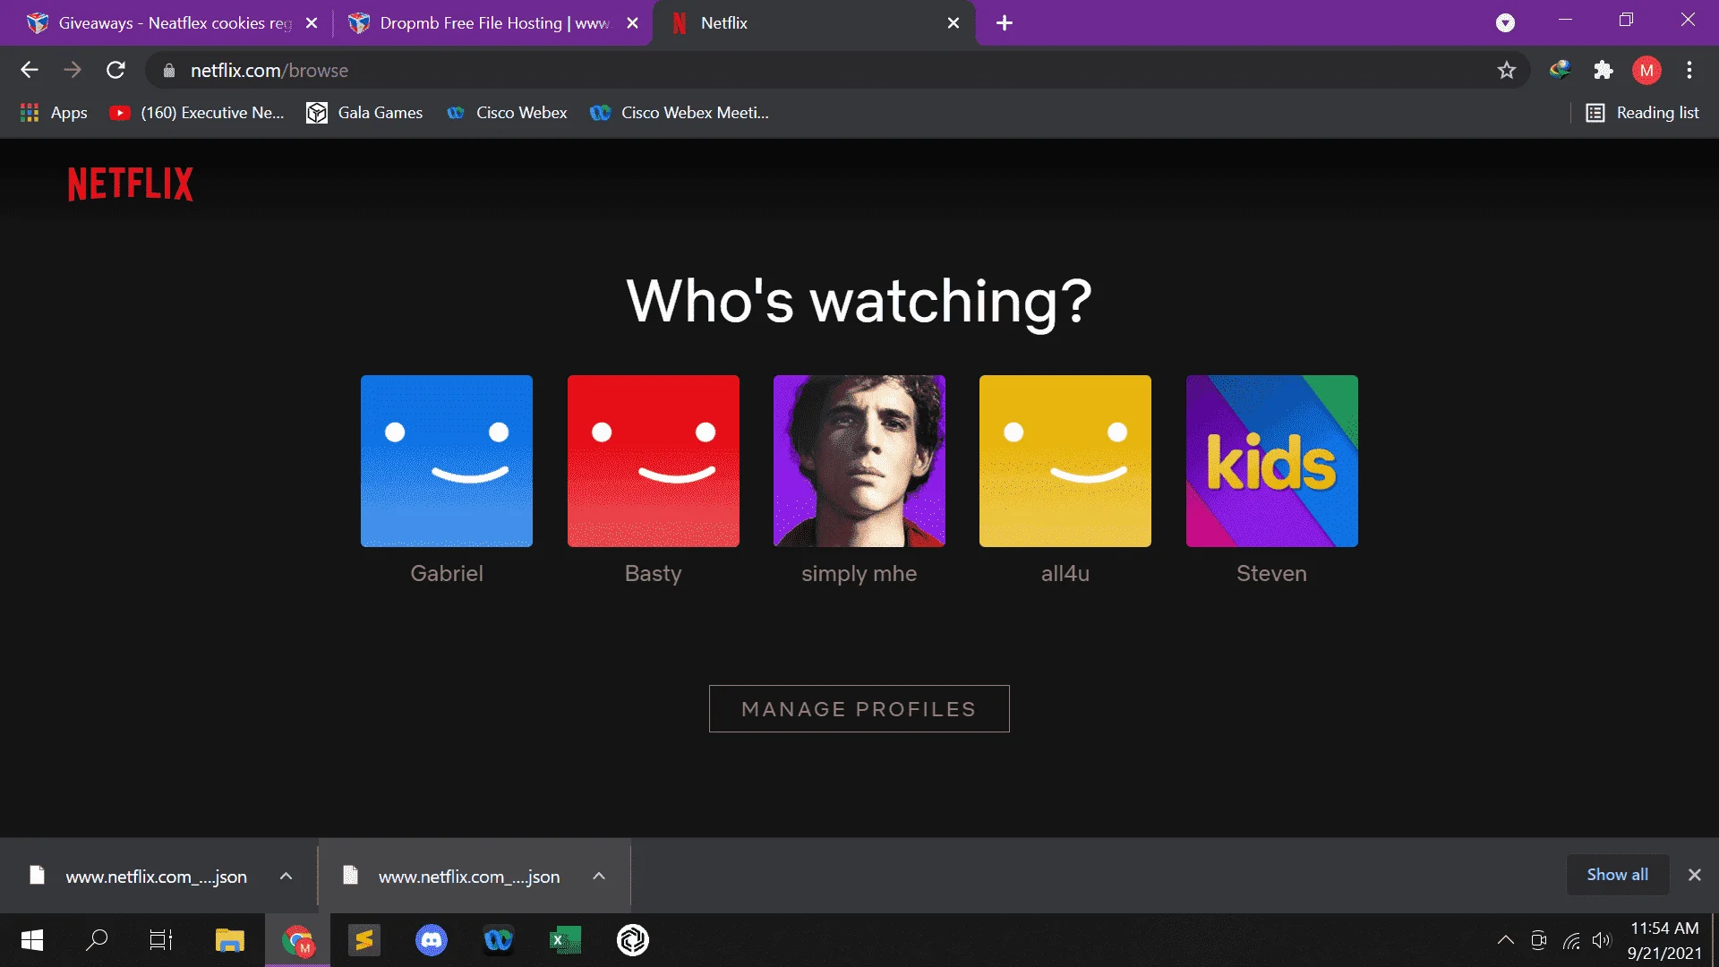
Task: Bookmark this page with the star icon
Action: [x=1507, y=70]
